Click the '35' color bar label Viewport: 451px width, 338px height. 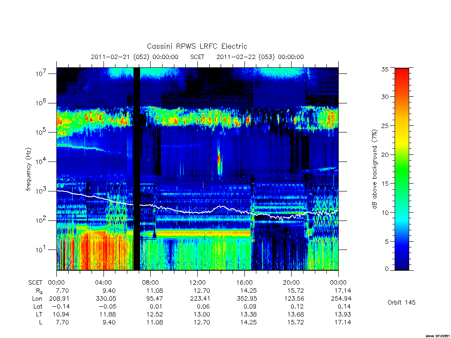[385, 69]
